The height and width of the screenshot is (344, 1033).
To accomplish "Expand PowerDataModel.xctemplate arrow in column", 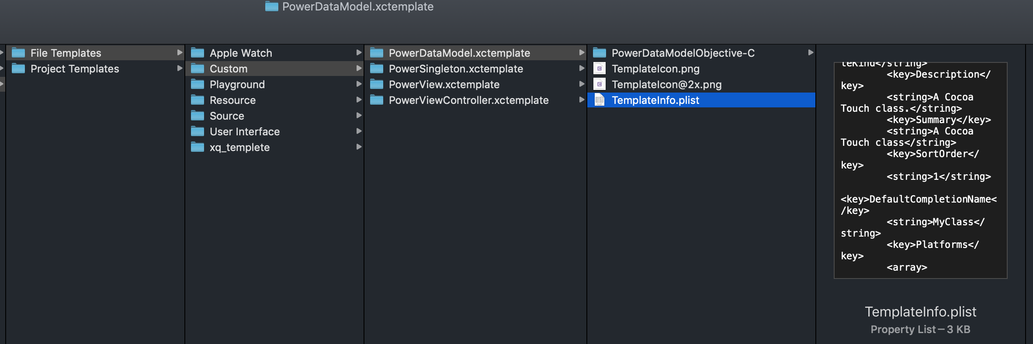I will click(582, 53).
